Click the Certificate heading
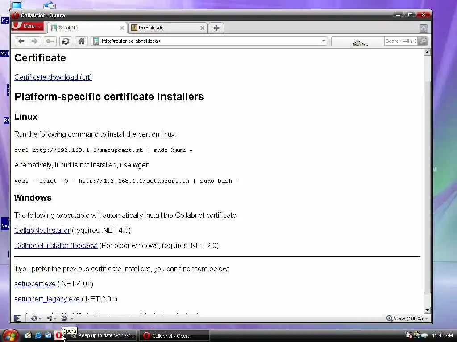 [40, 57]
